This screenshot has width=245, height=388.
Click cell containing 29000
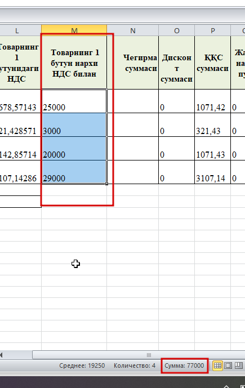(74, 172)
